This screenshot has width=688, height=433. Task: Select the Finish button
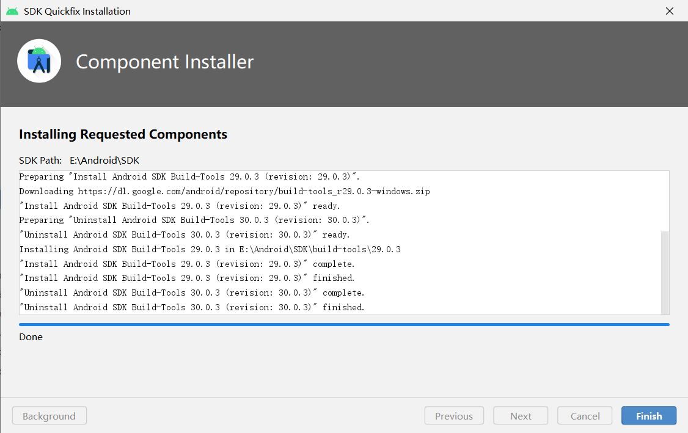click(648, 415)
